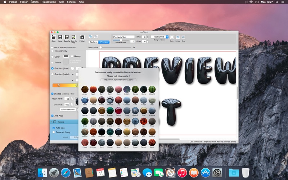
Task: Open the Présentation menu
Action: click(49, 2)
